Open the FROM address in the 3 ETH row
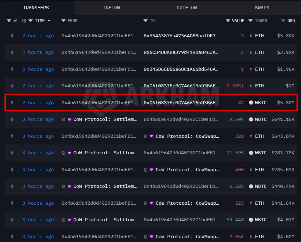This screenshot has height=242, width=301. [x=99, y=36]
